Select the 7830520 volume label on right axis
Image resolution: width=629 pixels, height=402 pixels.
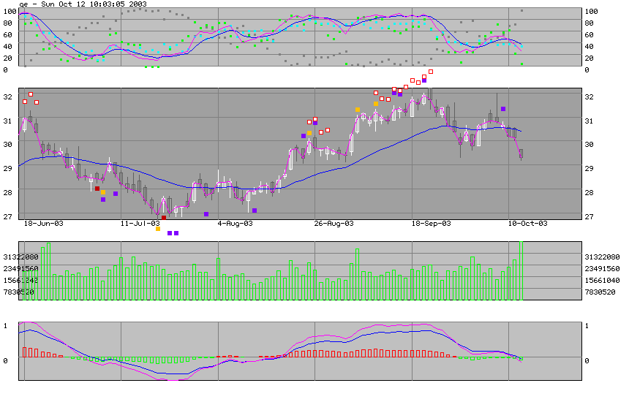coord(600,292)
